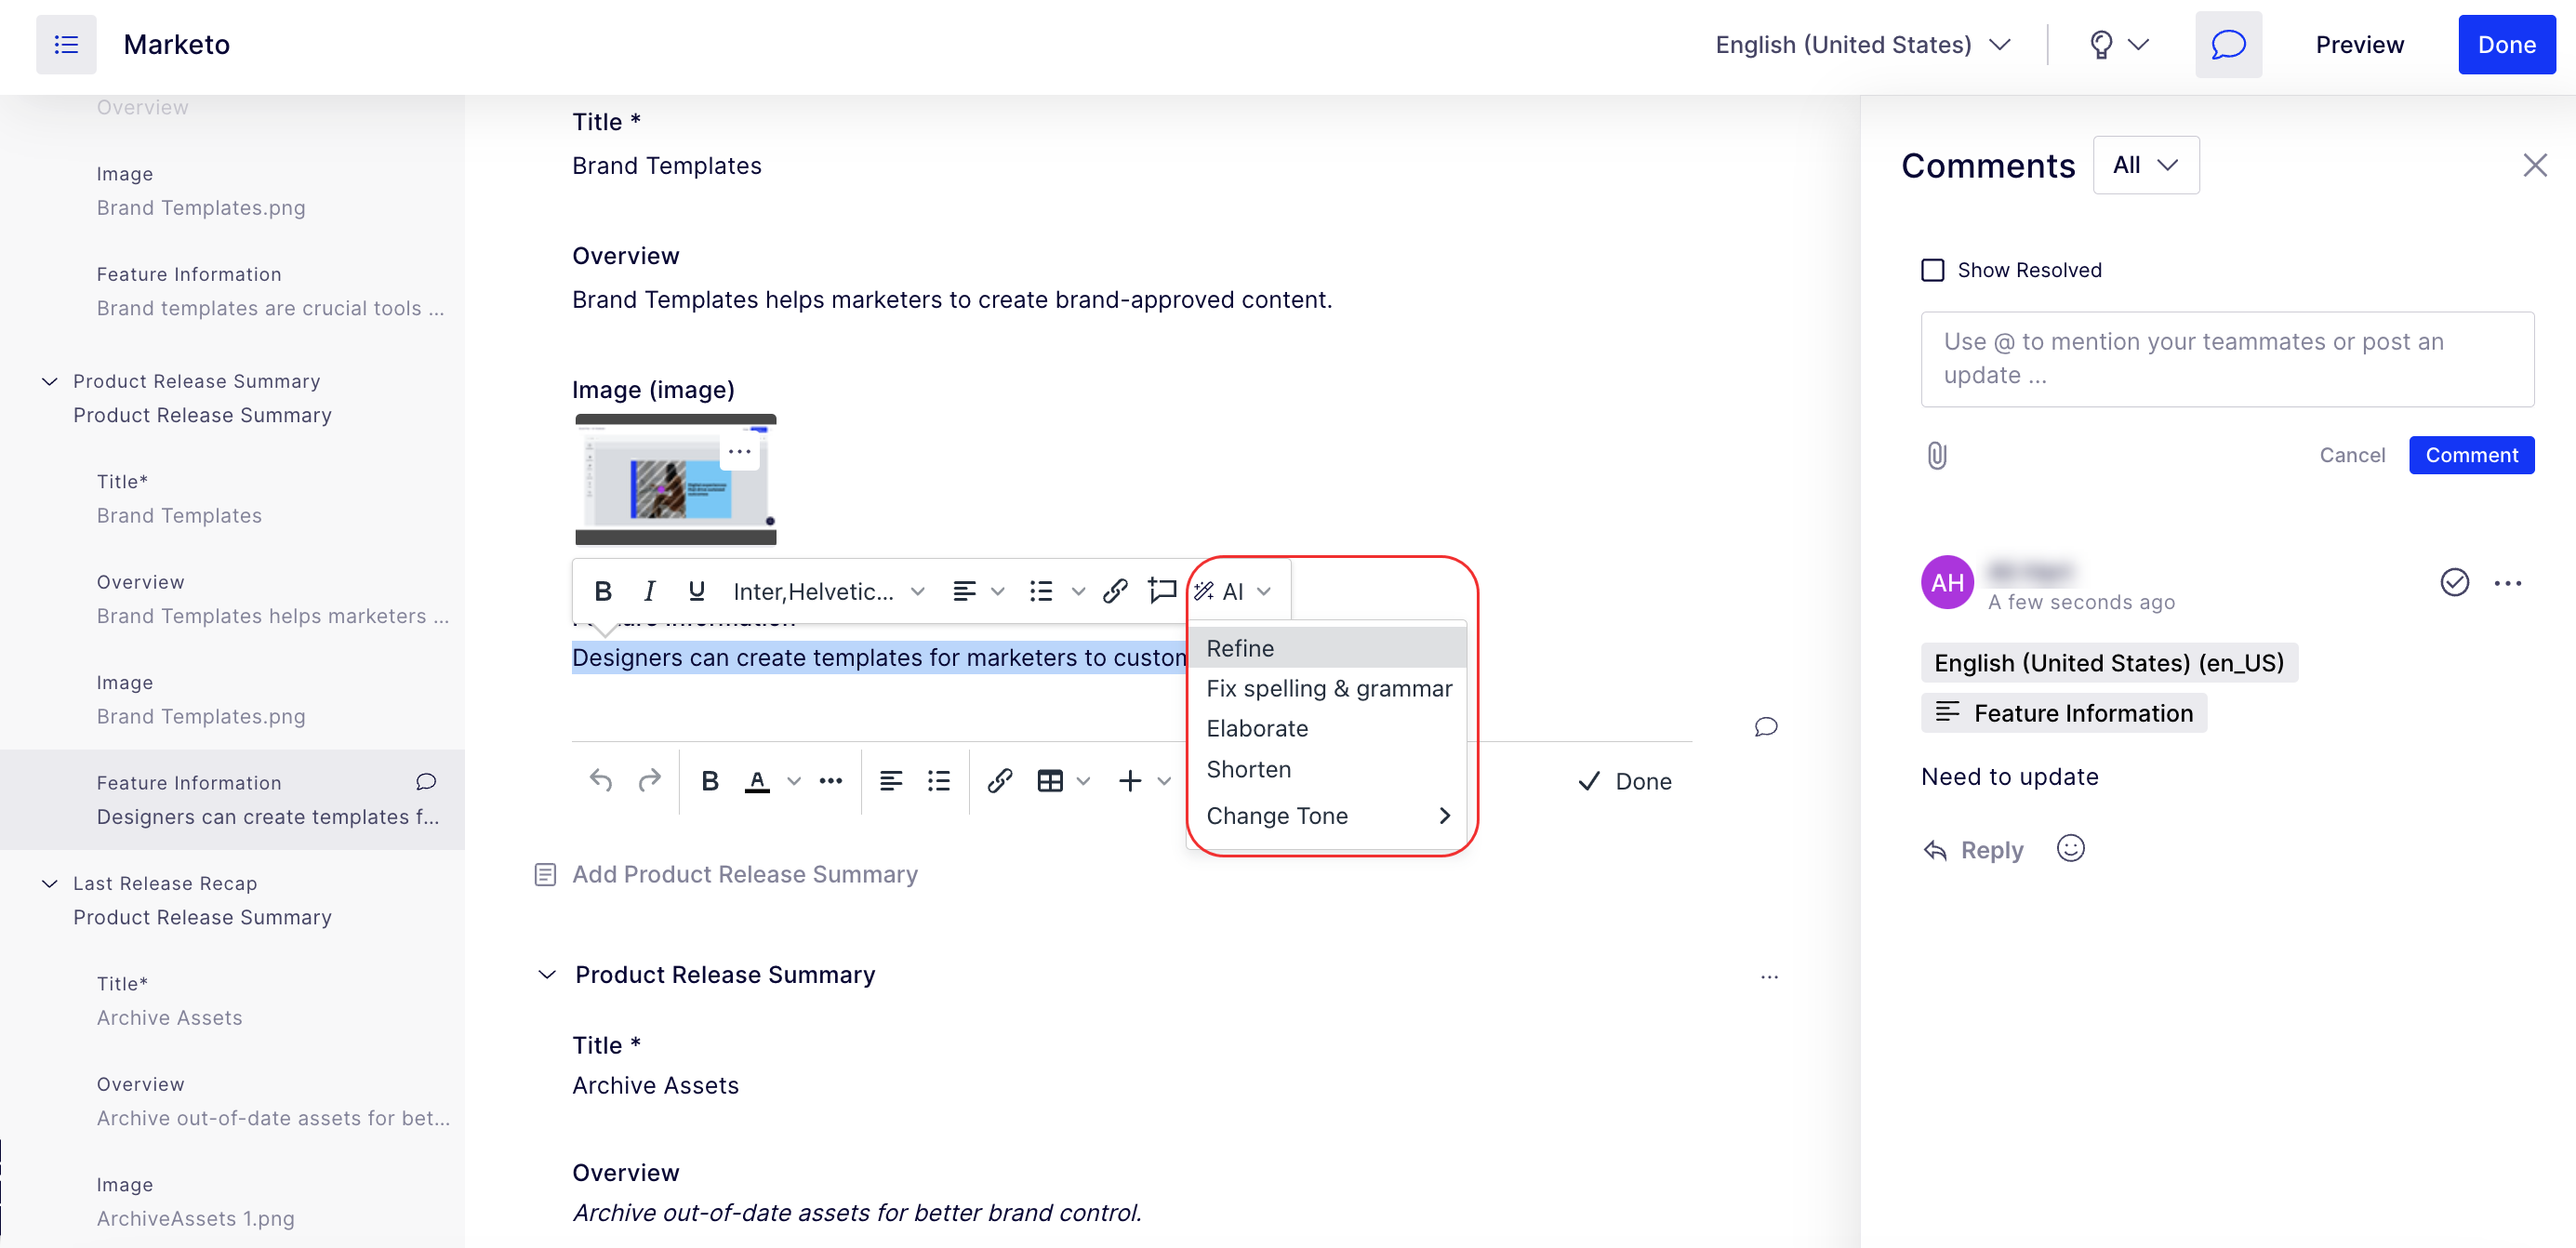The image size is (2576, 1248).
Task: Click the Comment submit button
Action: 2471,456
